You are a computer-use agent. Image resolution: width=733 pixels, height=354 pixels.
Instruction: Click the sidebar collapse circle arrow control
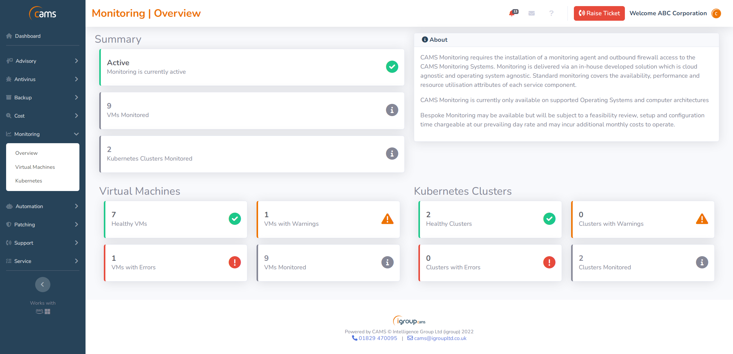pyautogui.click(x=42, y=284)
